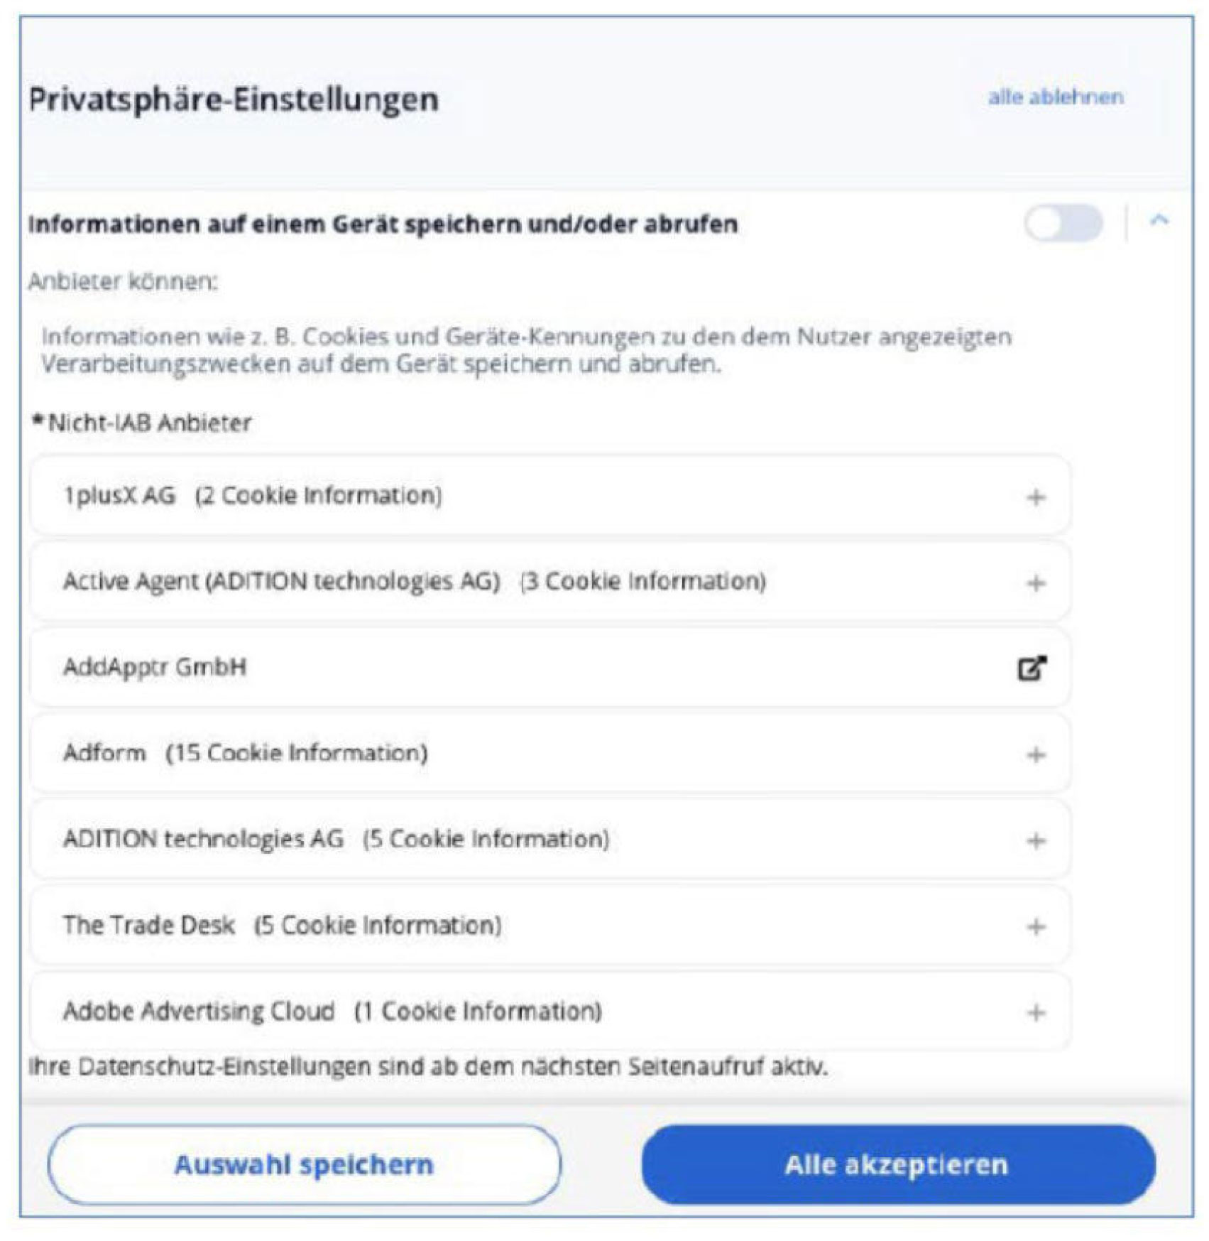Open Adobe Advertising Cloud cookie information row
The height and width of the screenshot is (1241, 1209).
(332, 1011)
